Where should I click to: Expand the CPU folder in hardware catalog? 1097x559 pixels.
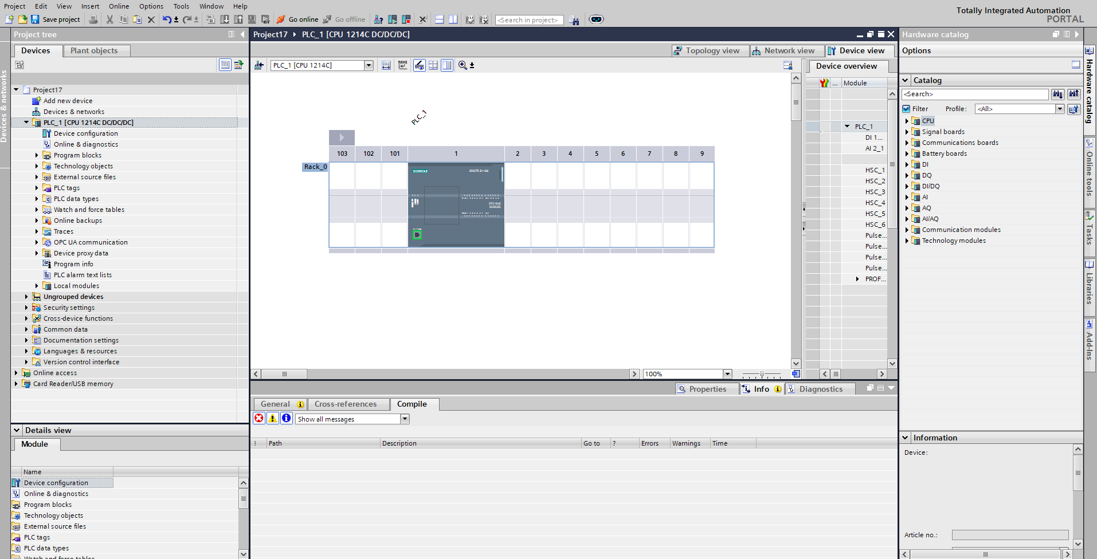point(907,121)
